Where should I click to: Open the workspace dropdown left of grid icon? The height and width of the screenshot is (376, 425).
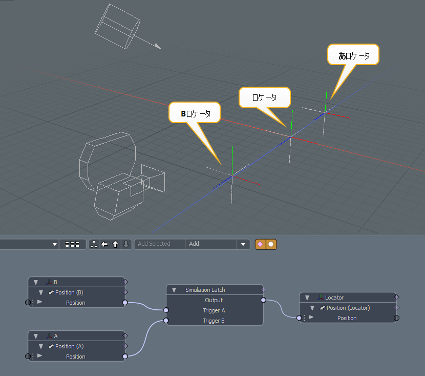point(55,244)
